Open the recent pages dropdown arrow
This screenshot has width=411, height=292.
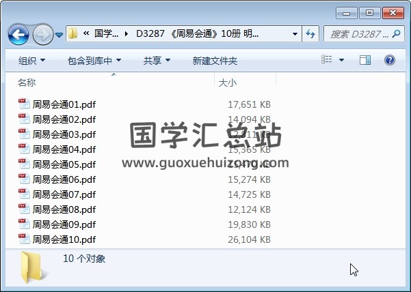[x=59, y=35]
